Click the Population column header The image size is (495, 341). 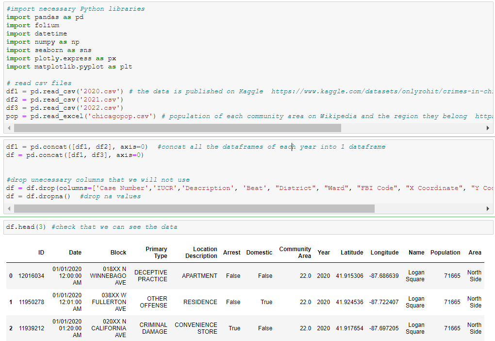click(x=445, y=253)
